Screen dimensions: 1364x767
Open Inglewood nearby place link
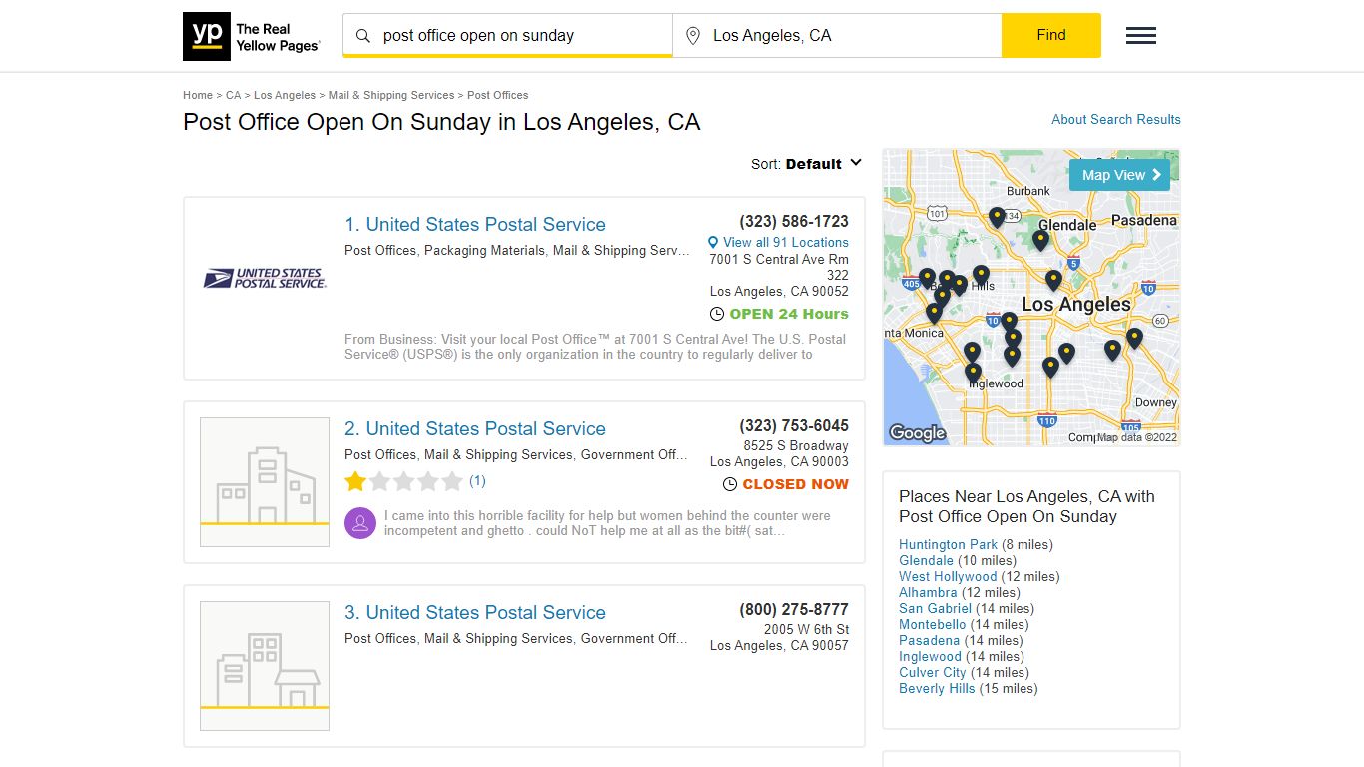(930, 657)
